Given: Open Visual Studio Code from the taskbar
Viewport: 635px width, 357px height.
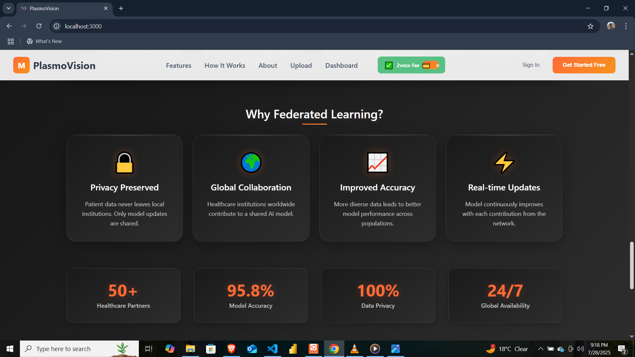Looking at the screenshot, I should click(x=273, y=349).
